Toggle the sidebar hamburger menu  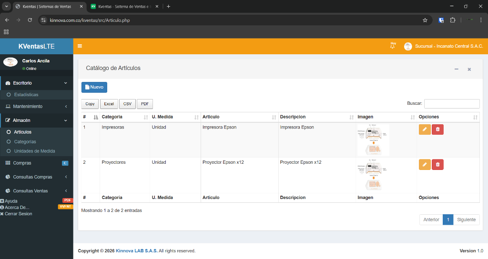click(x=80, y=46)
